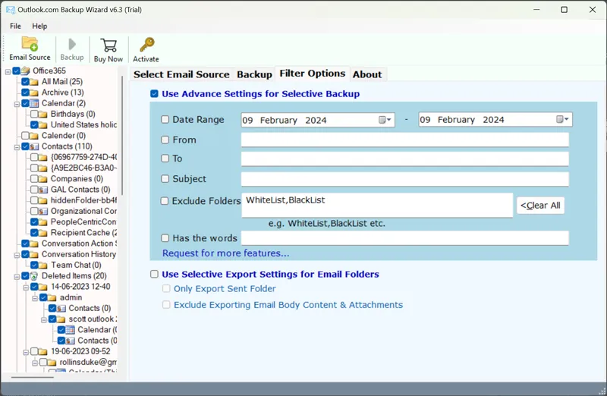607x396 pixels.
Task: Click the Subject filter text field
Action: coord(404,179)
